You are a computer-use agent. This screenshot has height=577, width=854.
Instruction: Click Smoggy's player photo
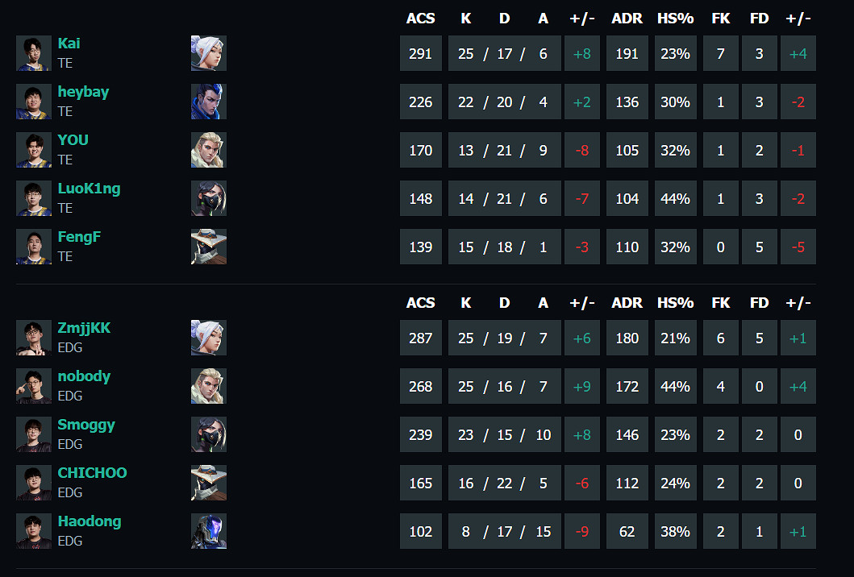click(34, 434)
